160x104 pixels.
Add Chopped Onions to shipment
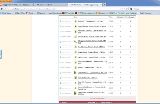click(x=65, y=42)
